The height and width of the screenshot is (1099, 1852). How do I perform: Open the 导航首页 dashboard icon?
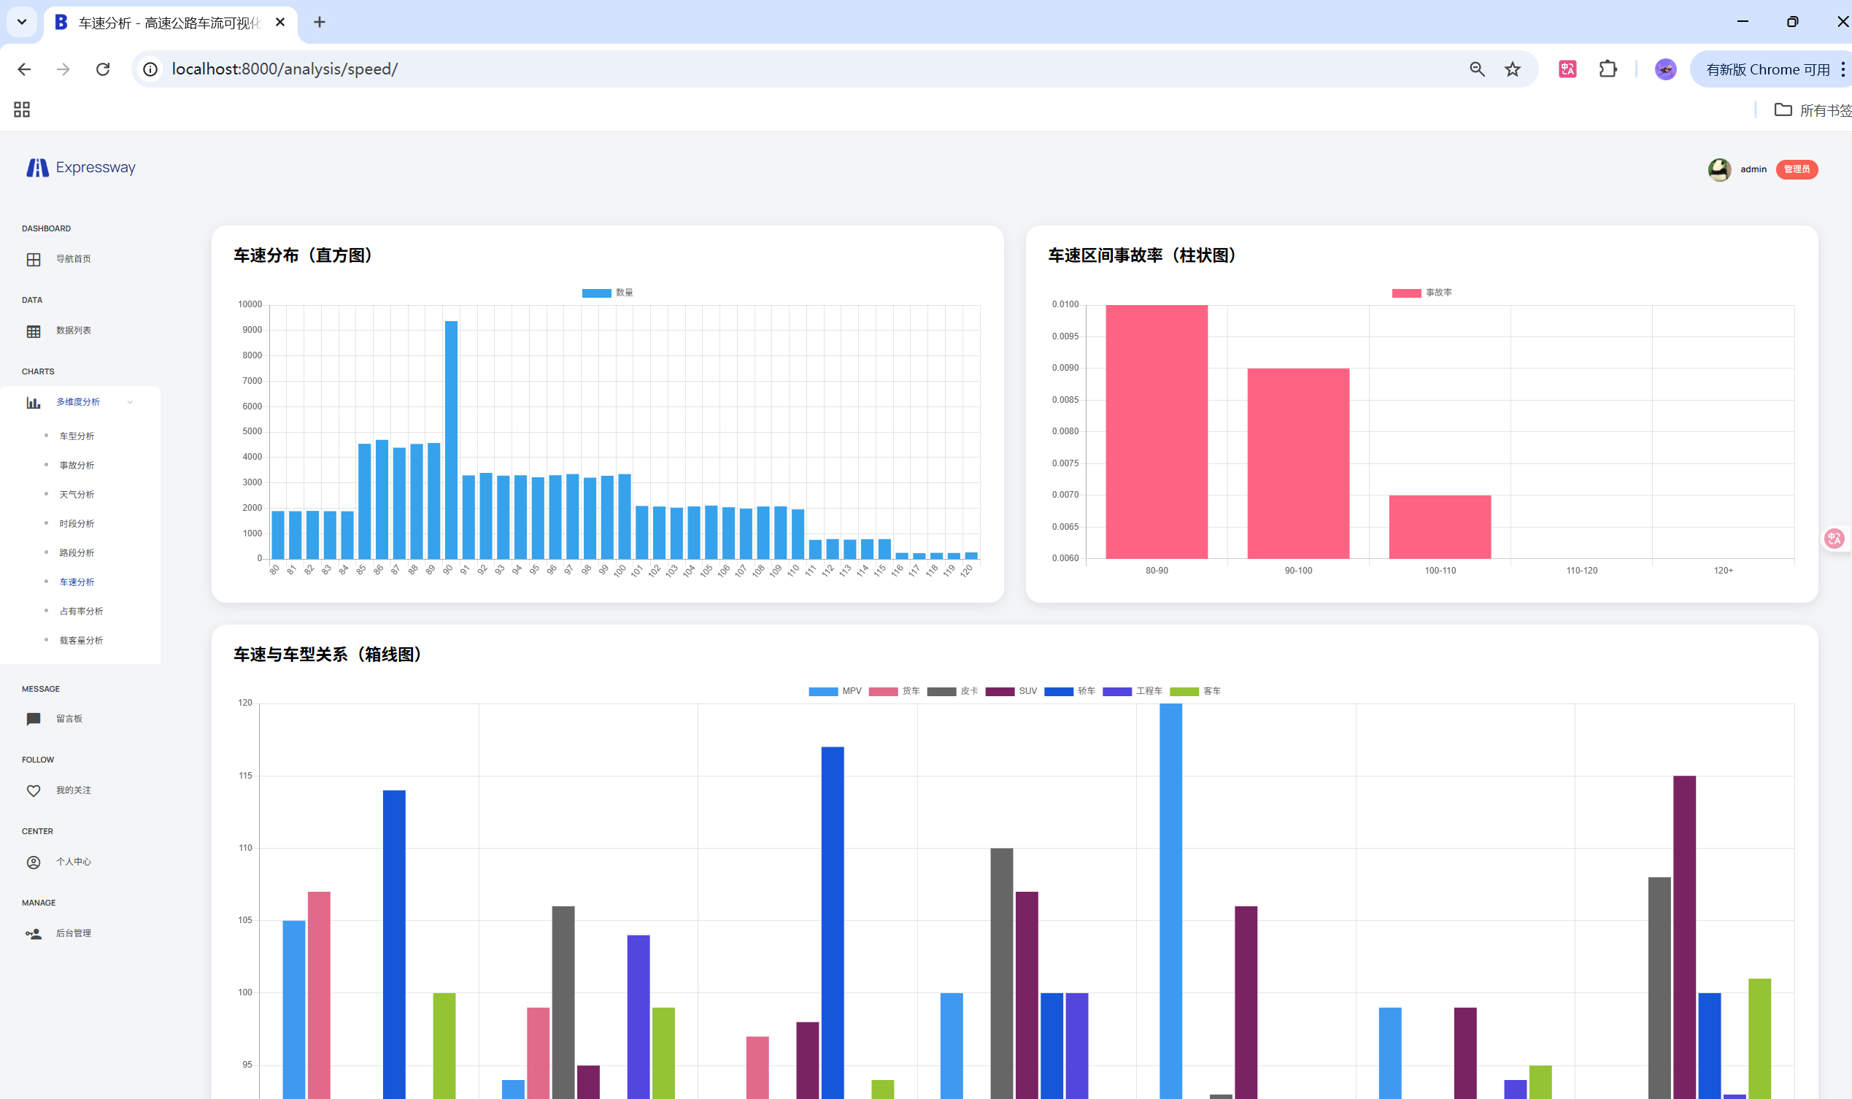point(34,259)
